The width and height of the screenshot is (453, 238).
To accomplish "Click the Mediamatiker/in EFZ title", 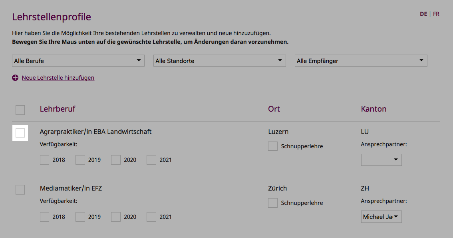I will [71, 189].
